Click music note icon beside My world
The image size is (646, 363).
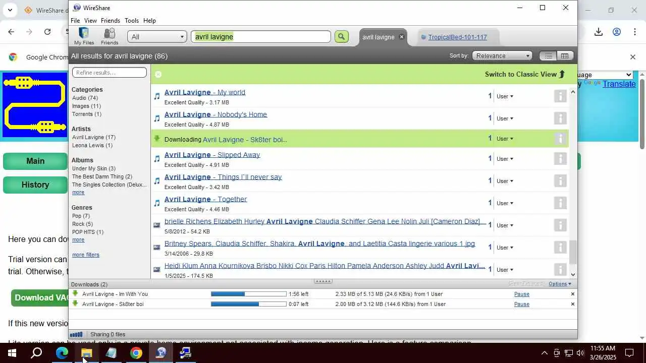157,96
